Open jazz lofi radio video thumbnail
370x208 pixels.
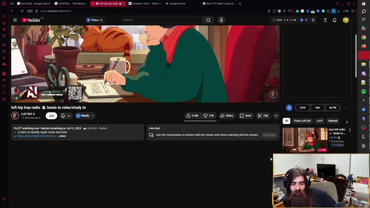305,140
